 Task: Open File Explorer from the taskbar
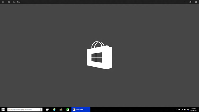click(61, 109)
